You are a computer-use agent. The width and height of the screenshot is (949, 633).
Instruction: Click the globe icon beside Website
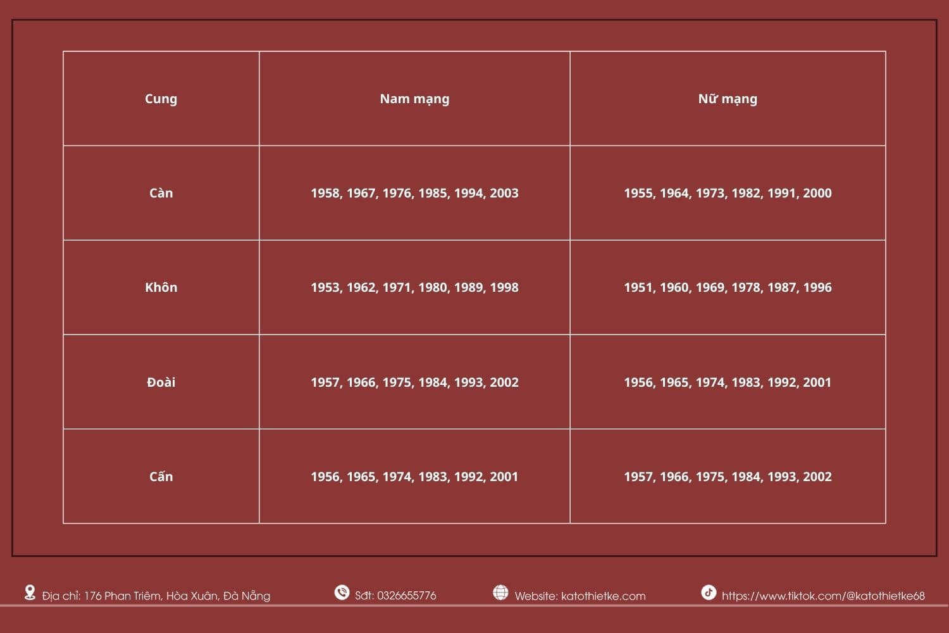[500, 592]
